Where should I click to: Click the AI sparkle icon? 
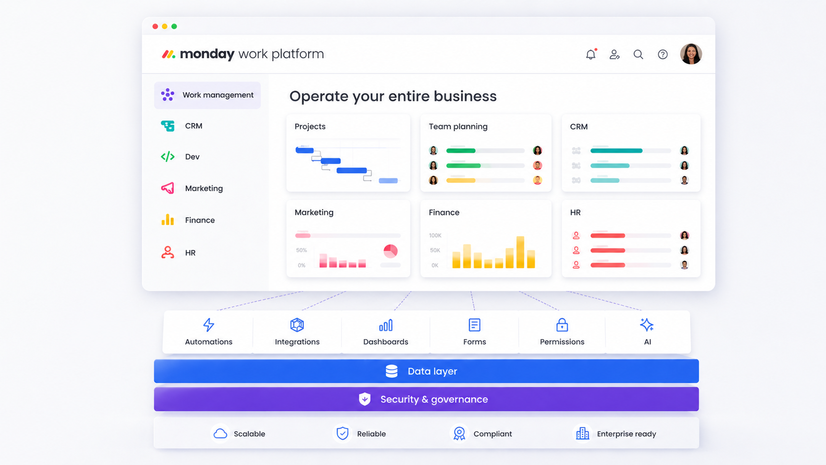click(x=647, y=325)
